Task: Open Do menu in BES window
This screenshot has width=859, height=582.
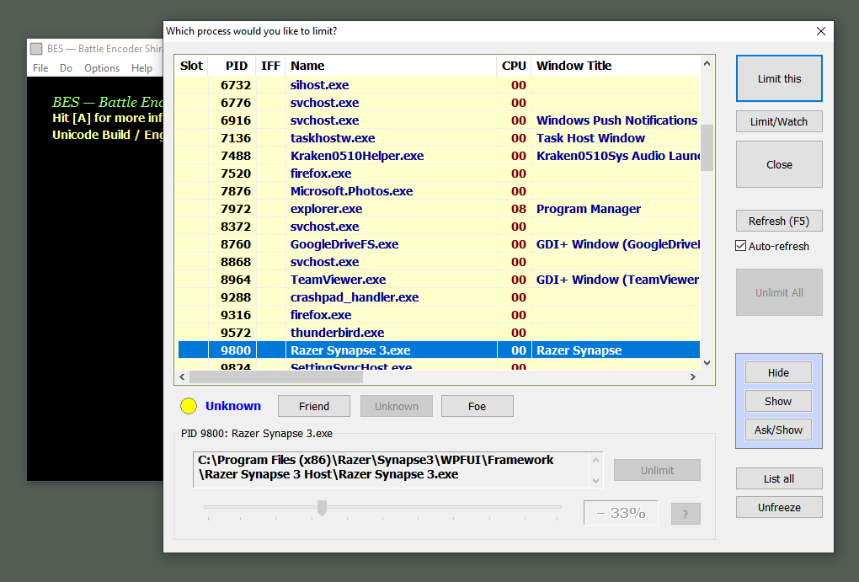Action: (x=67, y=68)
